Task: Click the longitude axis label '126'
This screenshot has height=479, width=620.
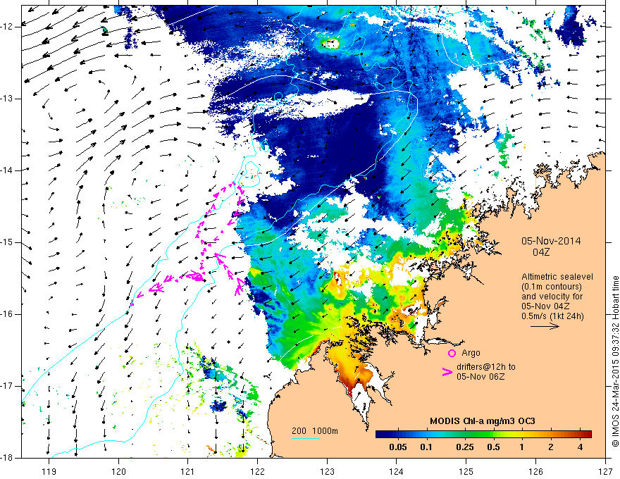Action: [535, 471]
